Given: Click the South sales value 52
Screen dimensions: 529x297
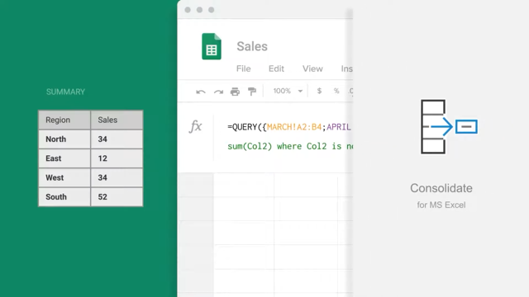Looking at the screenshot, I should click(117, 196).
